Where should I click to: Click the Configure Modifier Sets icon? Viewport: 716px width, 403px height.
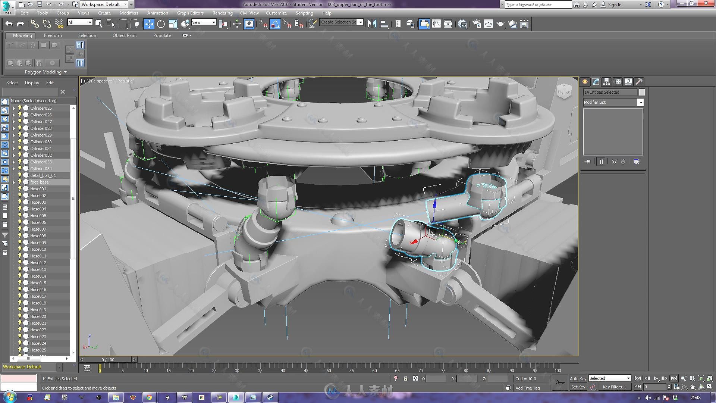[x=637, y=162]
